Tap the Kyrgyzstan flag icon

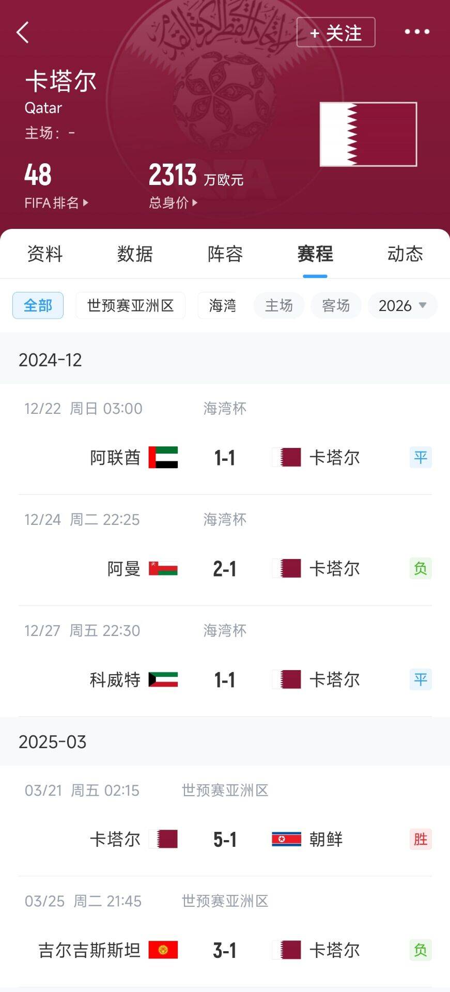pyautogui.click(x=163, y=950)
